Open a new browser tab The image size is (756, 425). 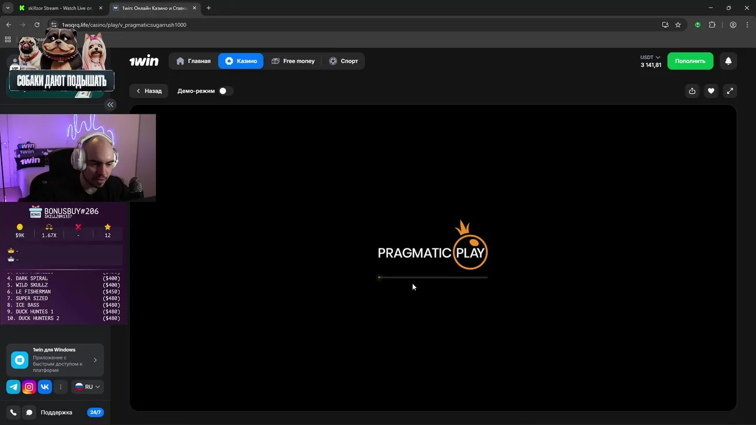[208, 8]
